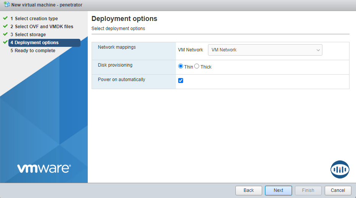Select step 4 Deployment options
Screen dimensions: 356x198
point(37,43)
